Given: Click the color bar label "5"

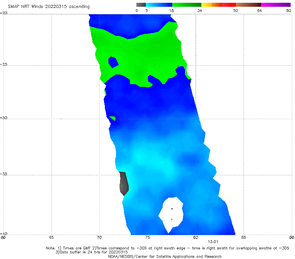Looking at the screenshot, I should [147, 10].
